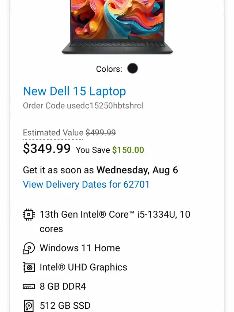Open the New Dell 15 Laptop link

coord(74,91)
